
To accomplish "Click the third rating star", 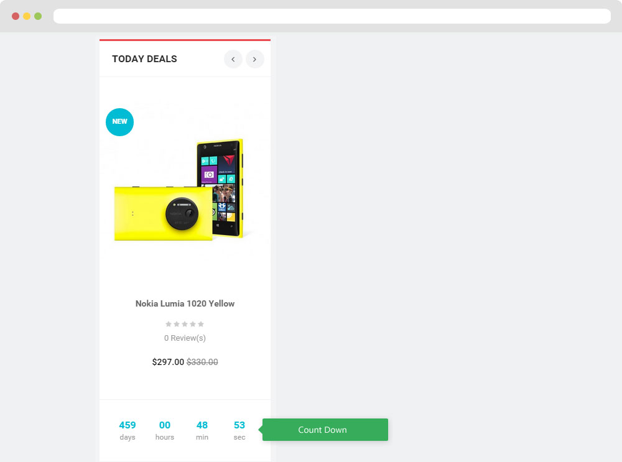I will [185, 324].
